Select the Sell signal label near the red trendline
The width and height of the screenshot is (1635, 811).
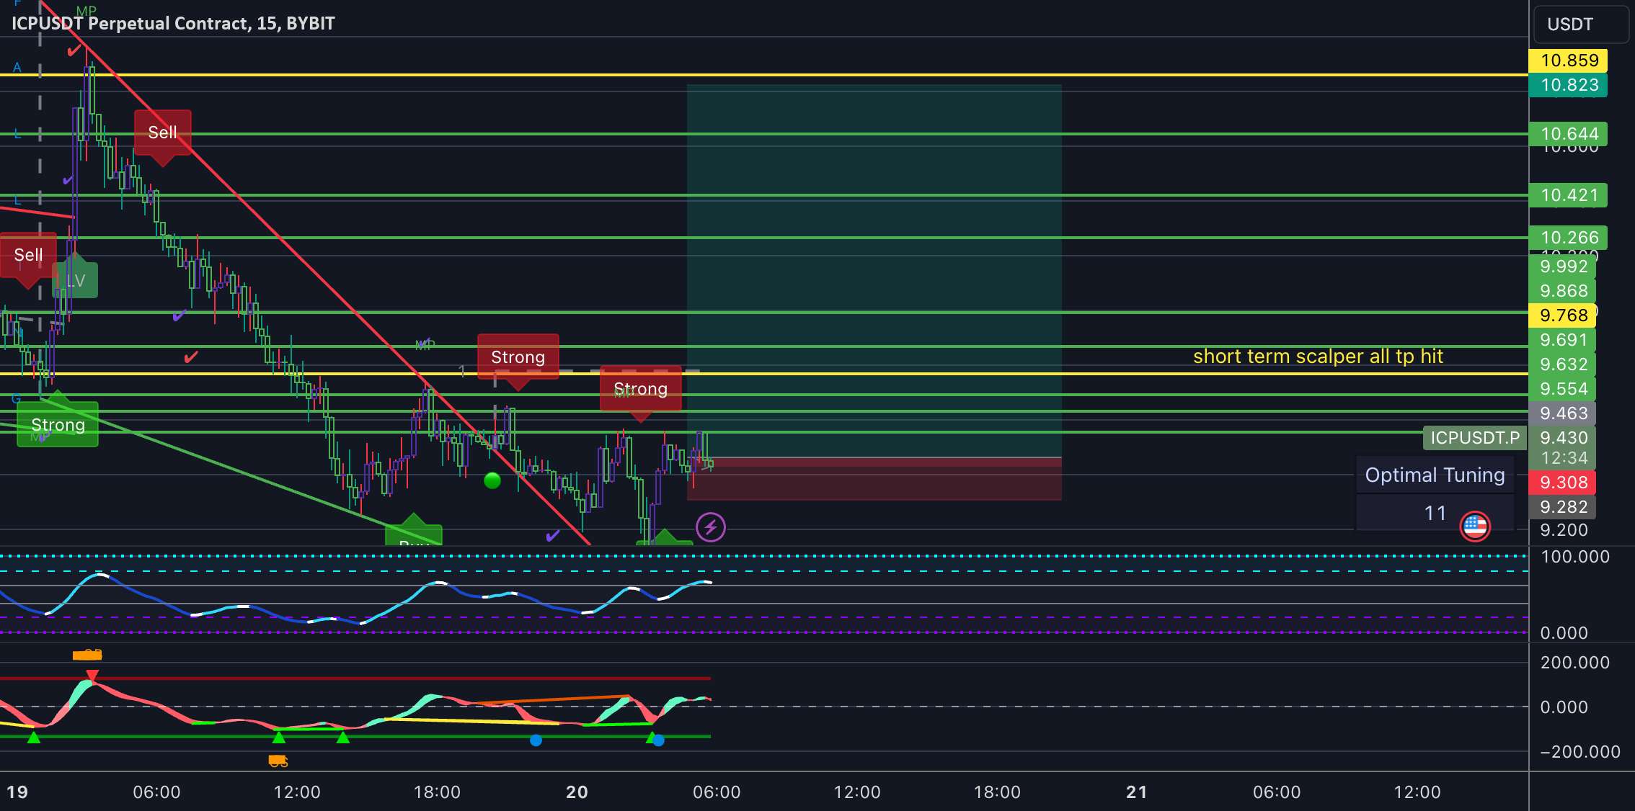click(163, 133)
